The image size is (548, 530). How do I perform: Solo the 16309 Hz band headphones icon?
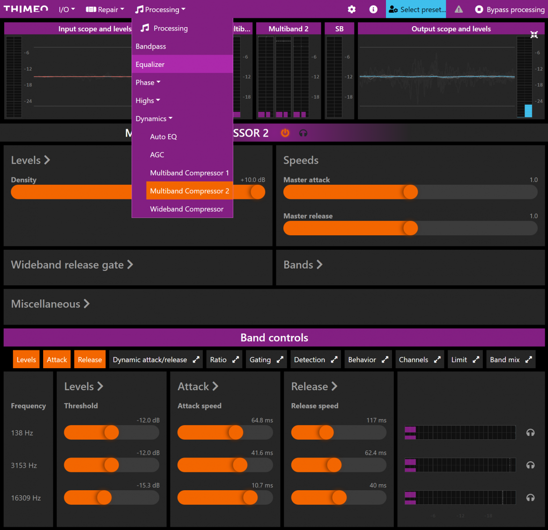pos(530,498)
